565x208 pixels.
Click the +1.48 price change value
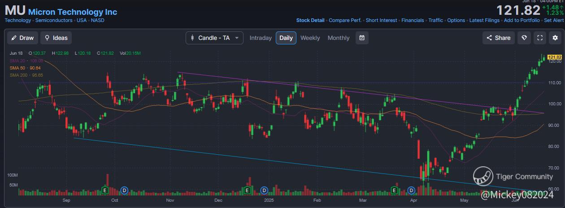(552, 7)
